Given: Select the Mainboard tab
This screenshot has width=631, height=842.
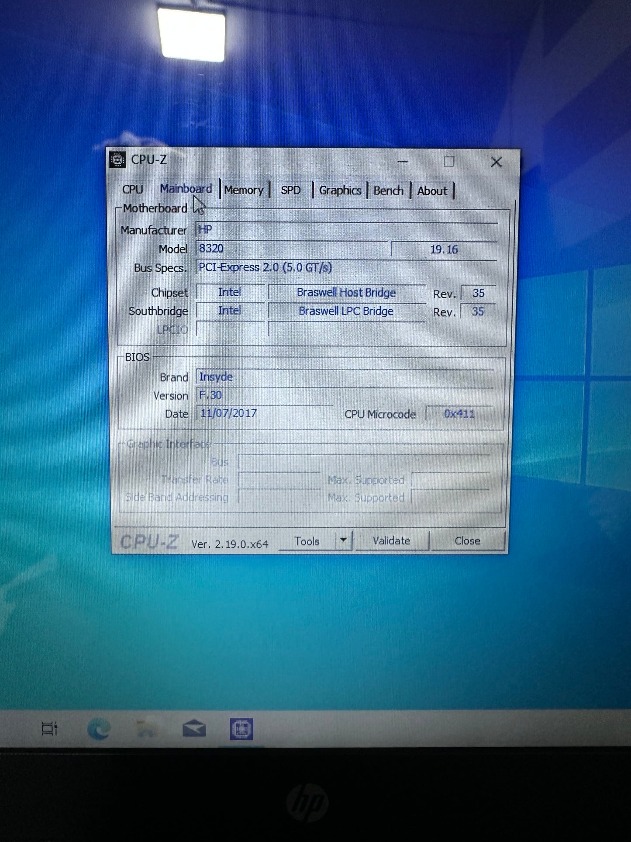Looking at the screenshot, I should [x=186, y=189].
